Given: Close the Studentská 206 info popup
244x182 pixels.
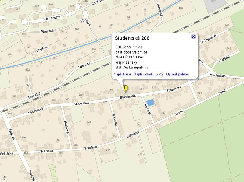Looking at the screenshot, I should [x=193, y=37].
